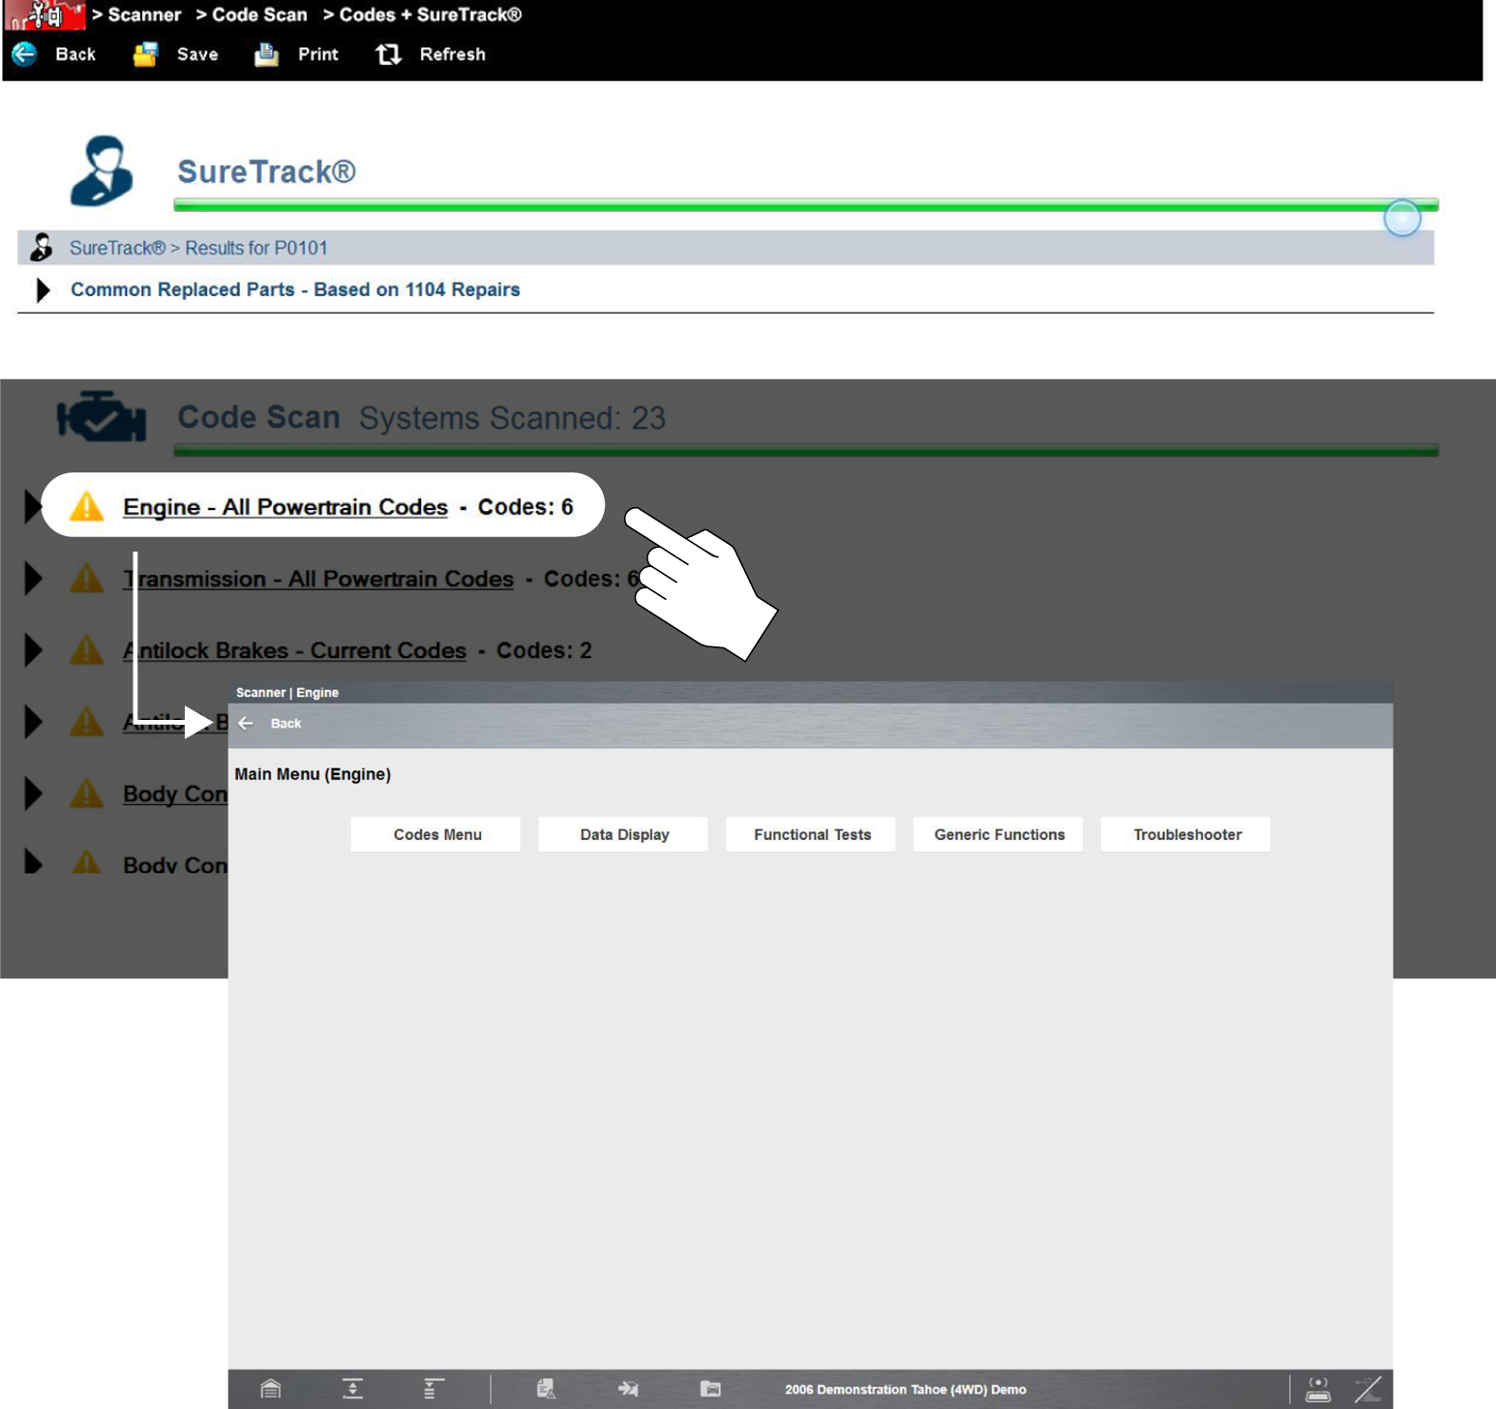Click the Save folder icon
The width and height of the screenshot is (1496, 1409).
tap(145, 54)
